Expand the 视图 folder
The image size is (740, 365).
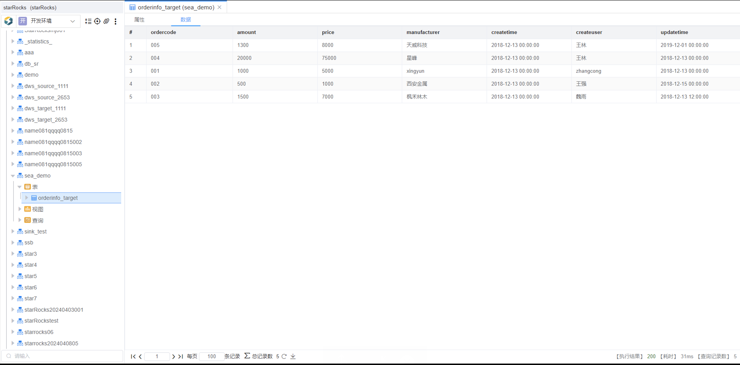[x=20, y=209]
